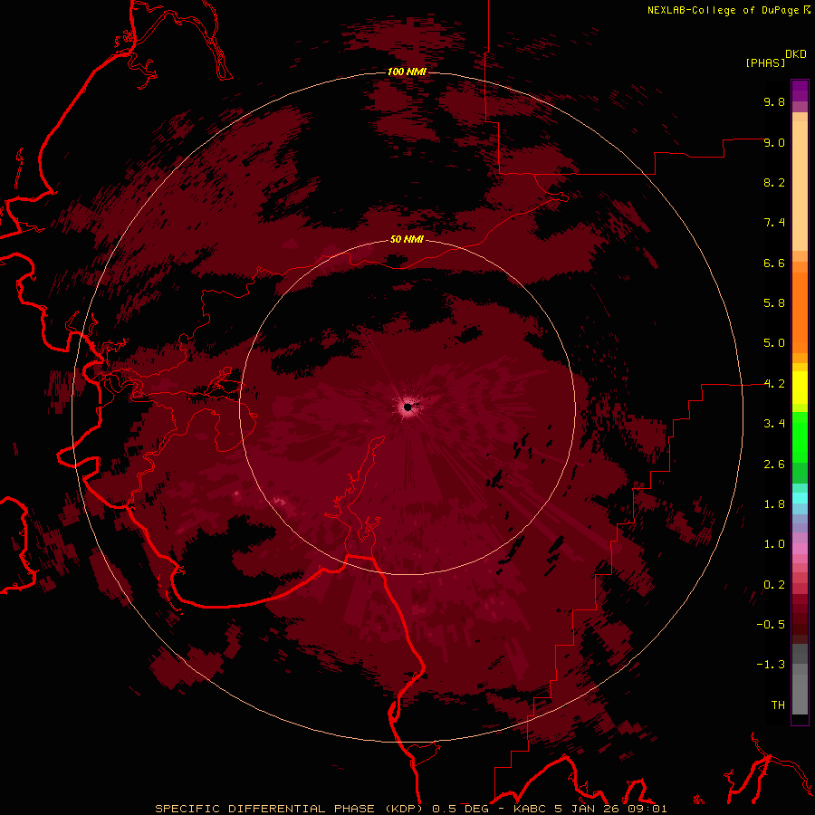The image size is (815, 815).
Task: Click the 5.8 scale value
Action: coord(774,303)
